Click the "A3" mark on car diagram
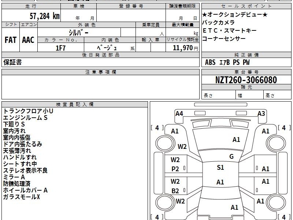Image resolution: width=293 pixels, height=220 pixels. [261, 114]
